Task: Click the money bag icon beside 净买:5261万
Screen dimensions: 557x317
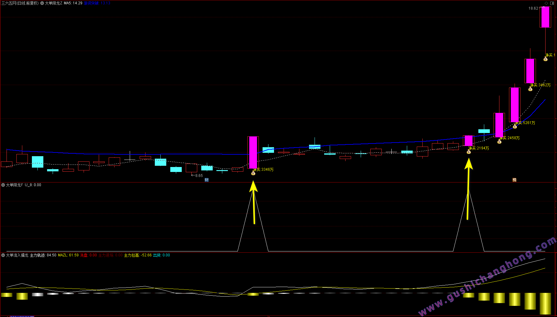Action: tap(515, 126)
